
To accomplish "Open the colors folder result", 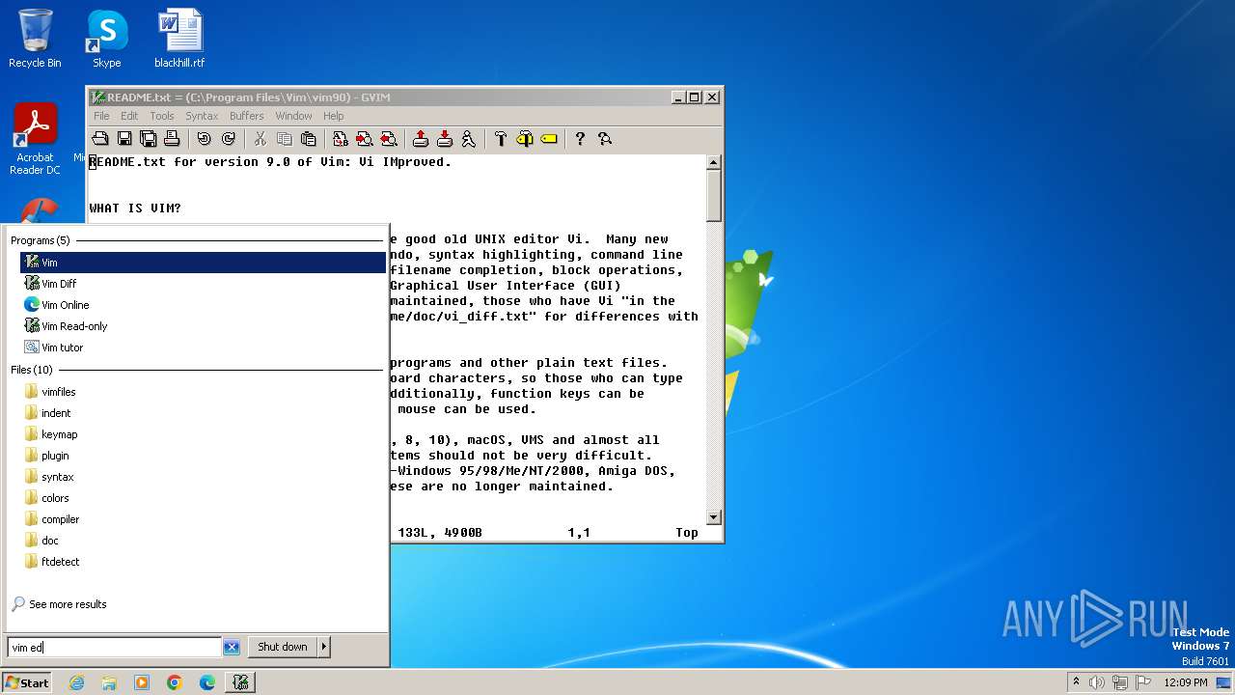I will pyautogui.click(x=203, y=498).
